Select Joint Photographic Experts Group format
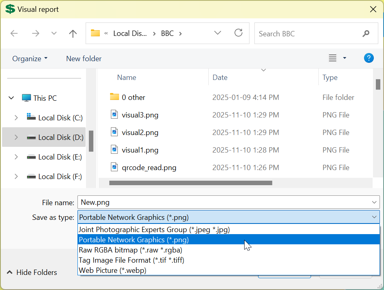The image size is (384, 290). [154, 230]
